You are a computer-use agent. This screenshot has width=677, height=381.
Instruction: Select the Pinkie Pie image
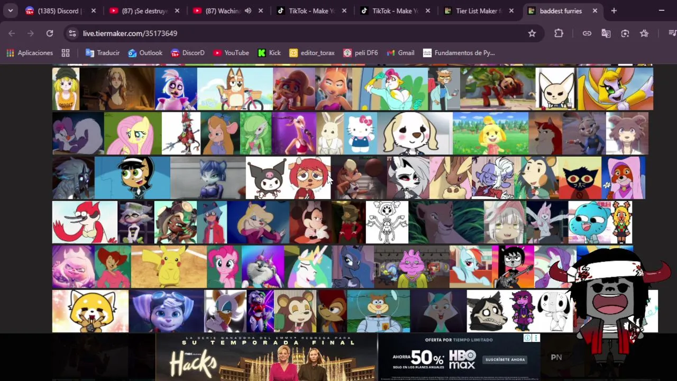pyautogui.click(x=224, y=267)
